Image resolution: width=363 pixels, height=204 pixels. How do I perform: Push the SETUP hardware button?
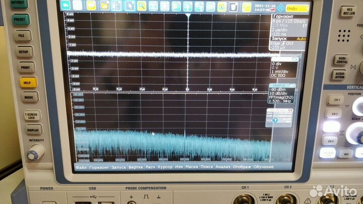point(24,51)
